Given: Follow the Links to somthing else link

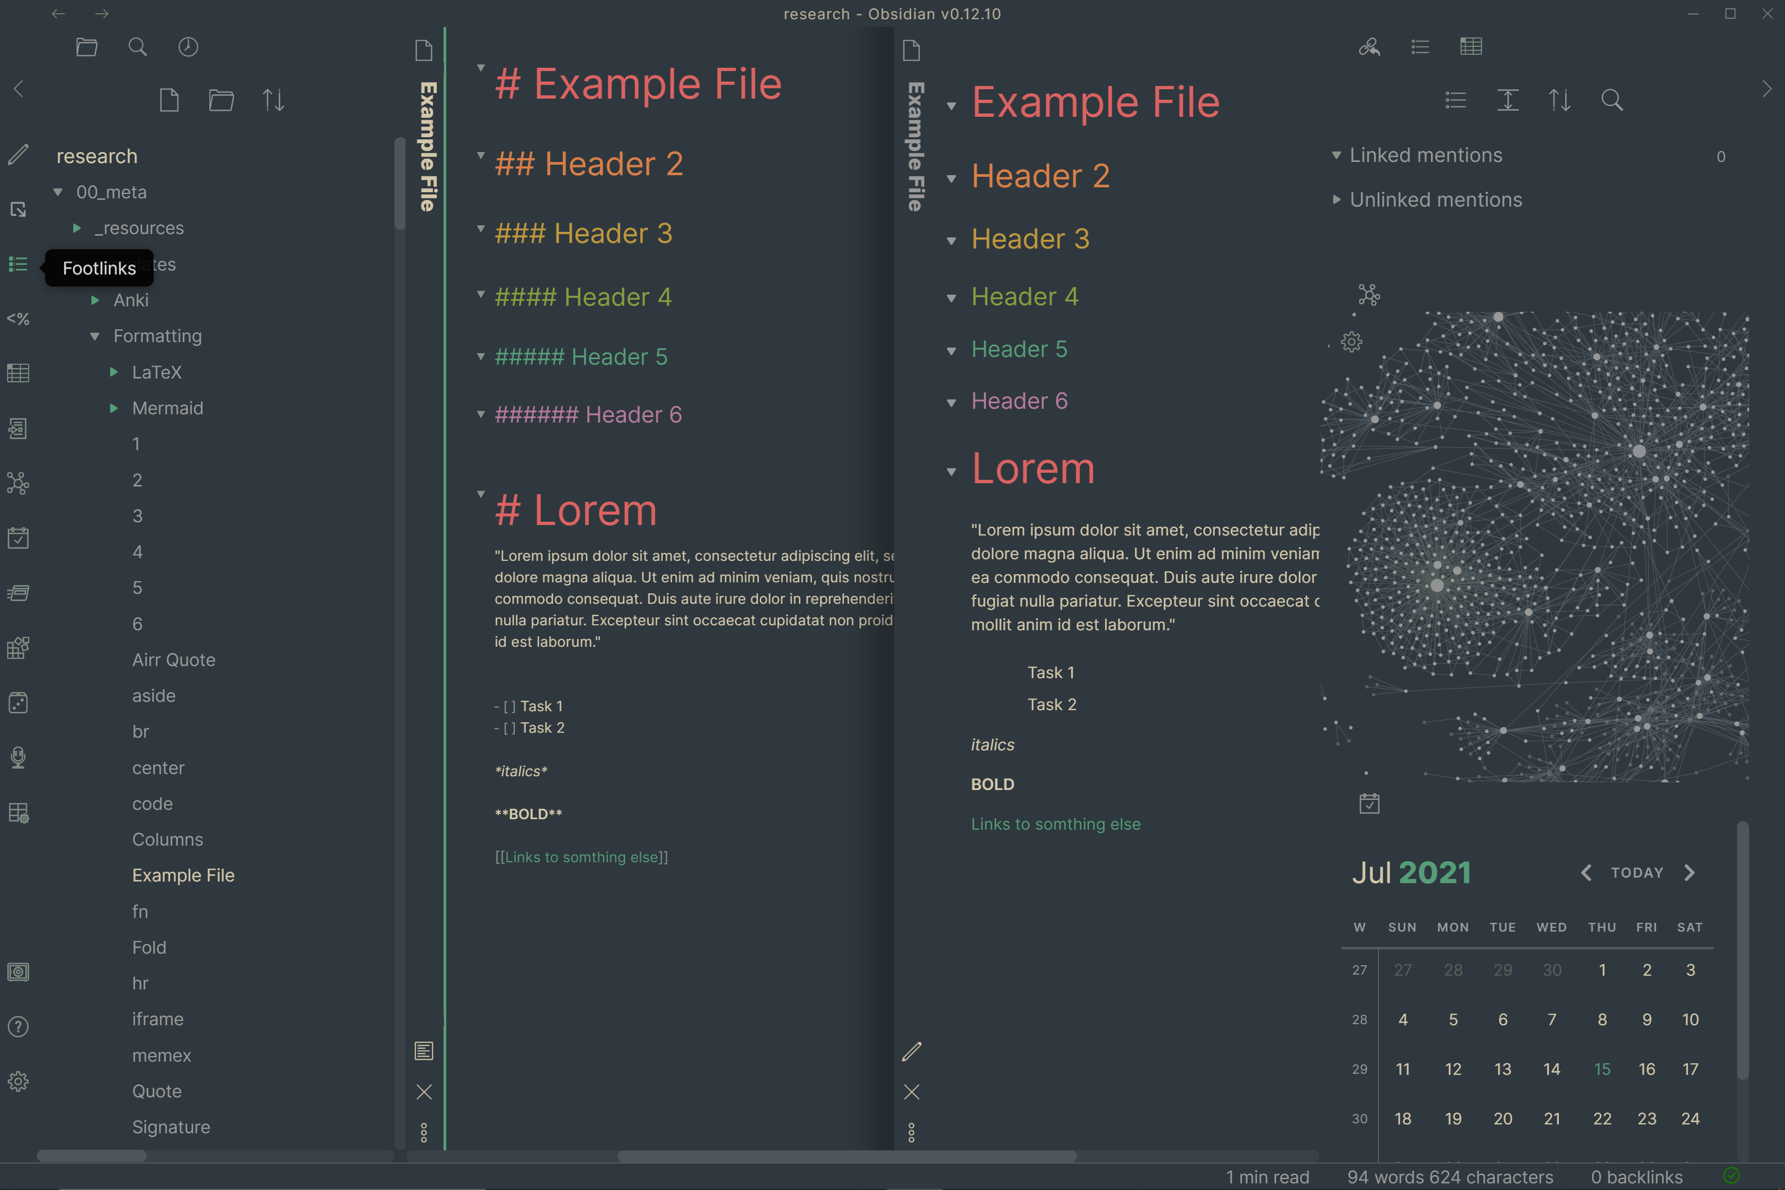Looking at the screenshot, I should [x=1055, y=824].
